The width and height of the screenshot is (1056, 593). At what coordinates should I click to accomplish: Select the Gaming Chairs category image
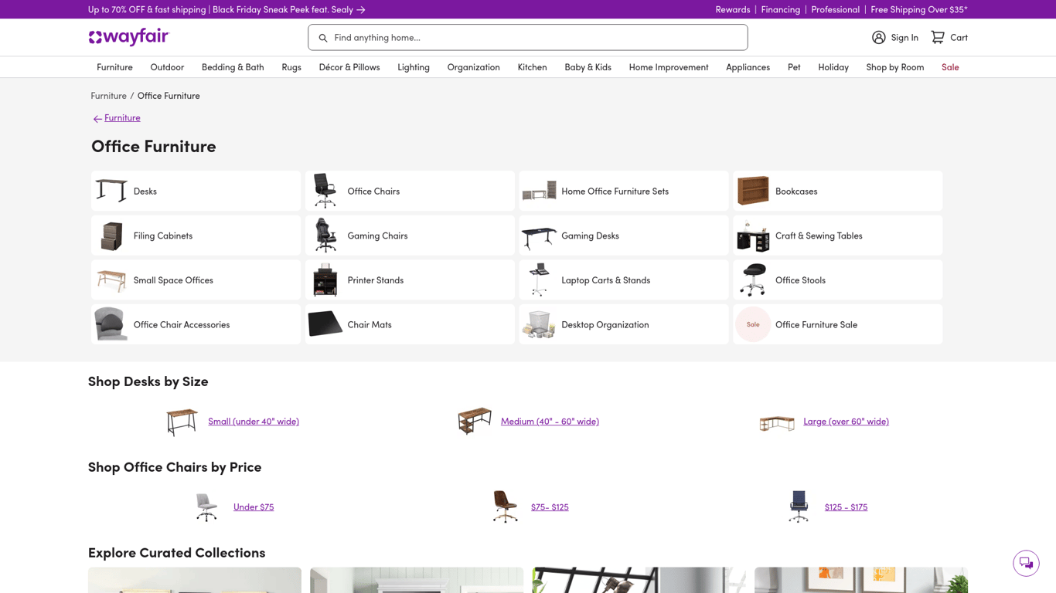click(x=325, y=236)
